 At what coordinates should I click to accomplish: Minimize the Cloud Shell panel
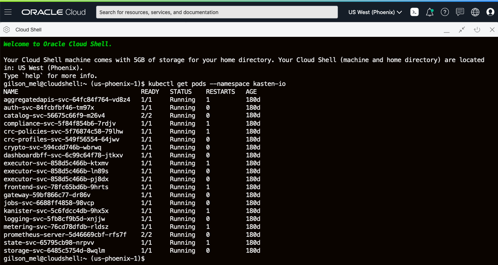click(446, 30)
